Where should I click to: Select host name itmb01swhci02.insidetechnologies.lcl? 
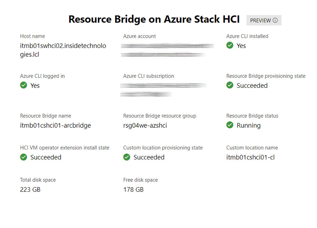click(63, 50)
